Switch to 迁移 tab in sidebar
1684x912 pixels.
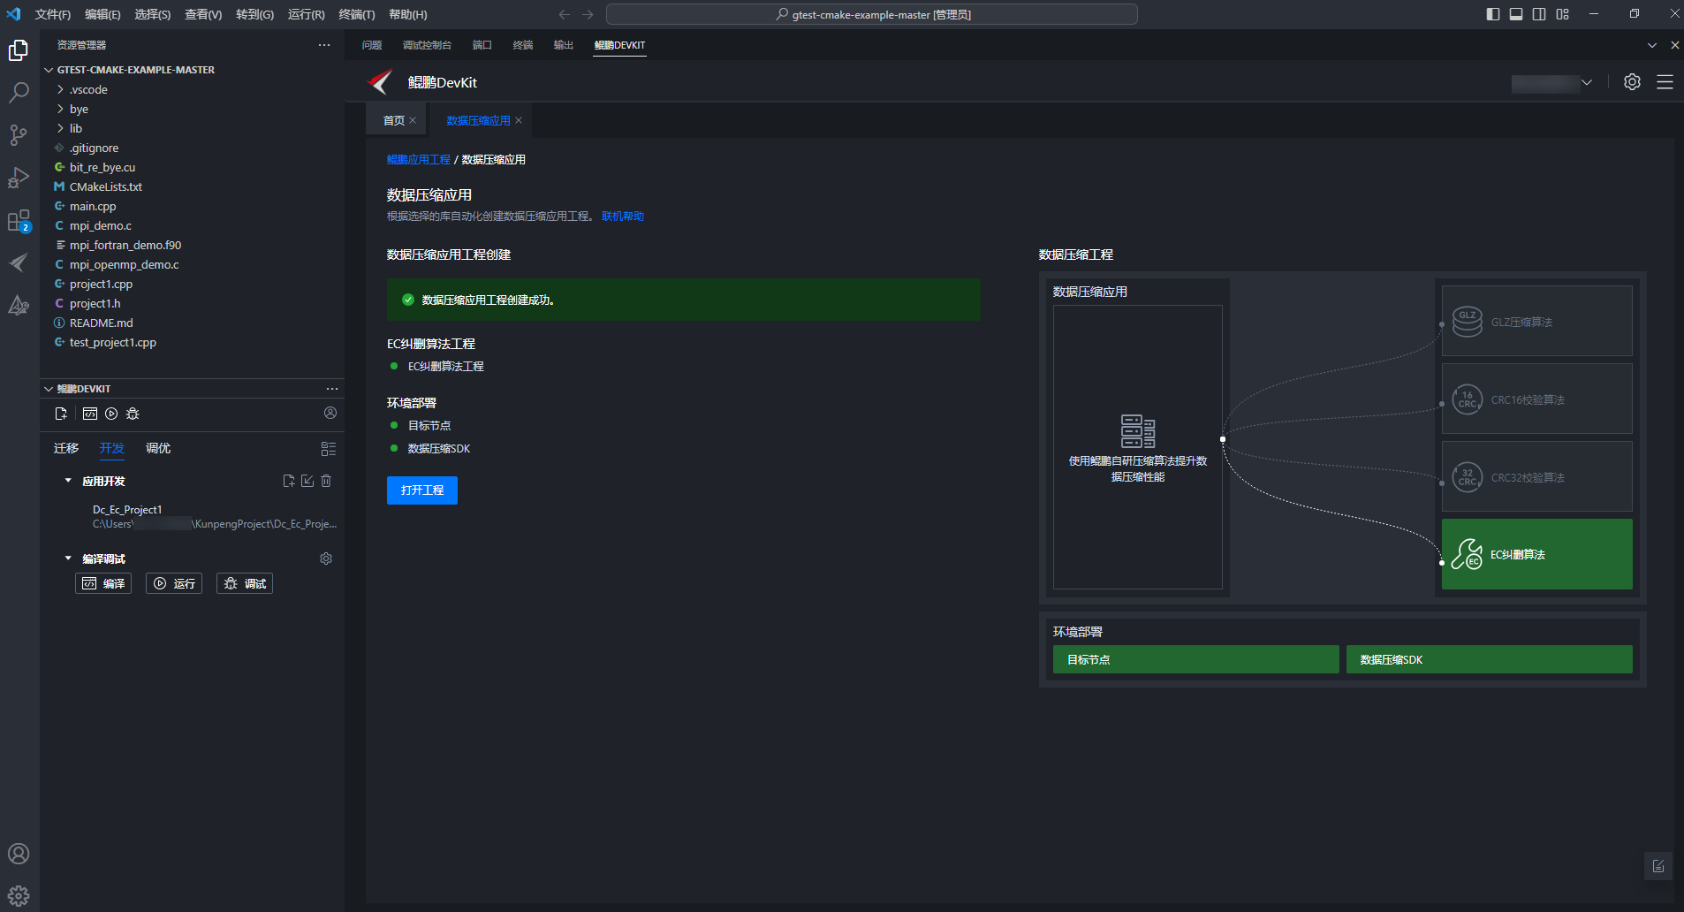click(x=66, y=449)
